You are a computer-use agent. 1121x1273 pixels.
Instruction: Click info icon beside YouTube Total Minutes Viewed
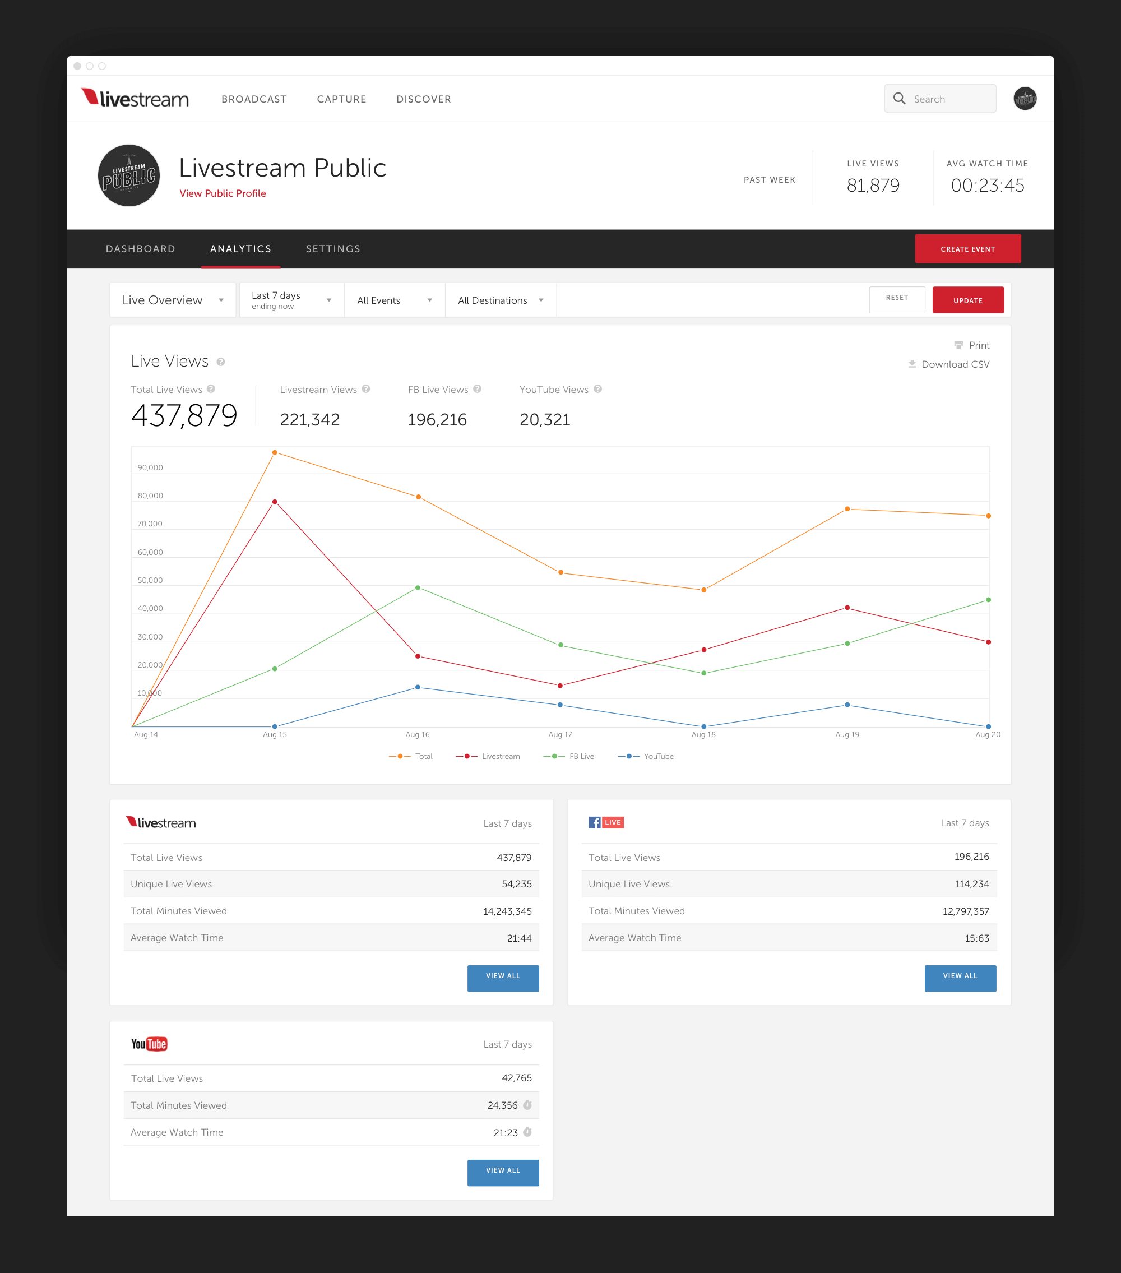[x=527, y=1105]
